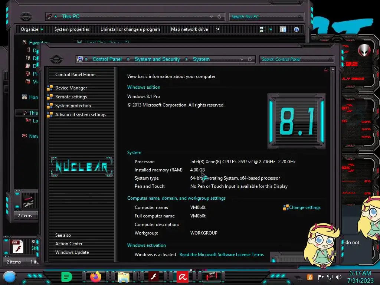This screenshot has width=380, height=285.
Task: Click Alienware head icon in desktop gadget
Action: click(x=364, y=50)
